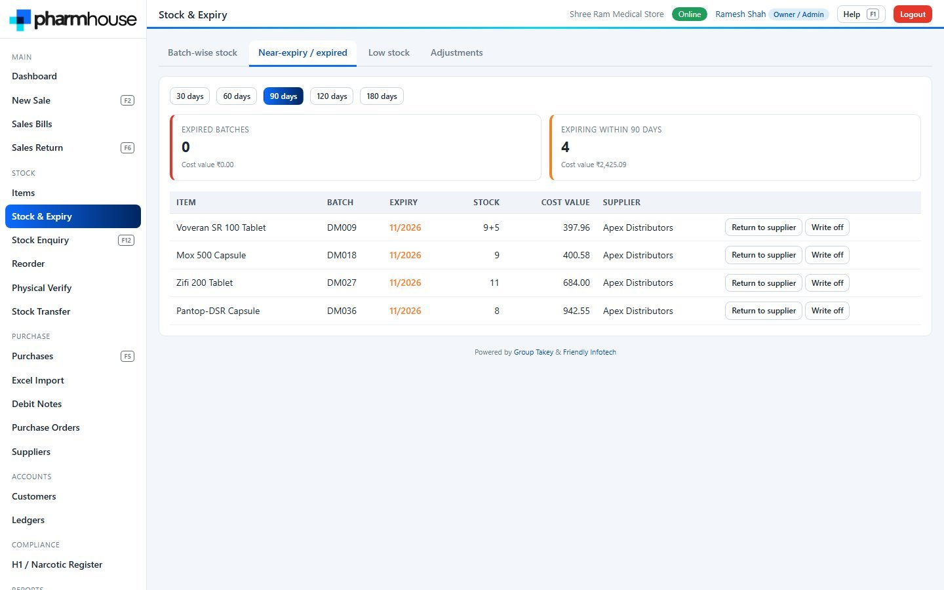Return Zifi 200 Tablet to supplier
The image size is (944, 590).
coord(764,283)
